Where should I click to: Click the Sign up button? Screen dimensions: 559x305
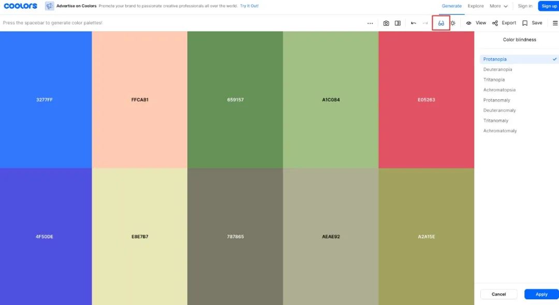point(549,6)
